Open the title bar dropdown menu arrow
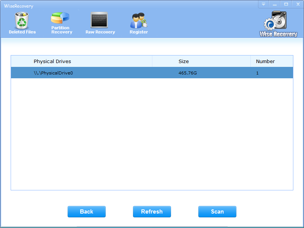Screen dimensions: 304x228 264,4
